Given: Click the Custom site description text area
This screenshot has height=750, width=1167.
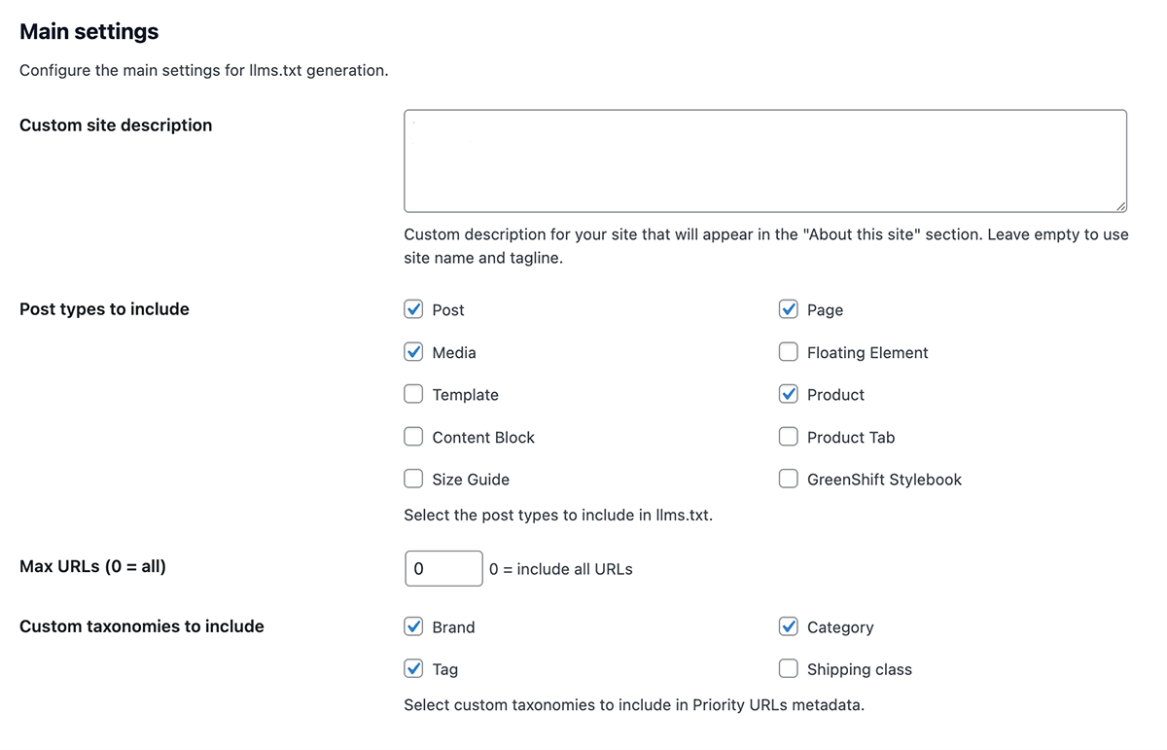Looking at the screenshot, I should coord(764,161).
